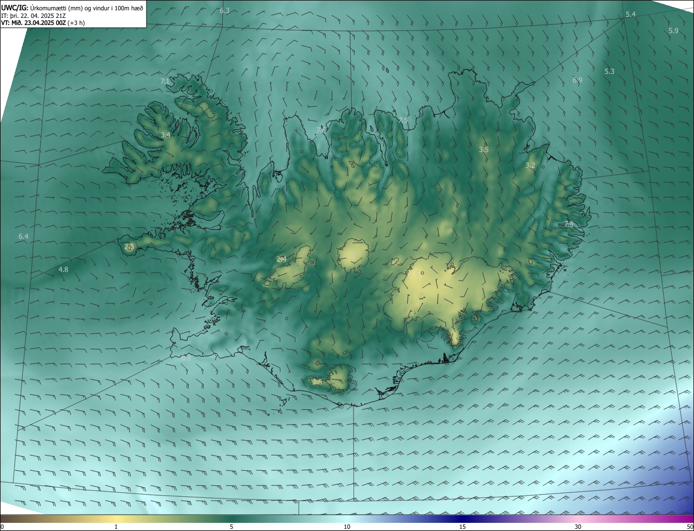Select the 3.5 value in northeast Iceland

point(484,149)
